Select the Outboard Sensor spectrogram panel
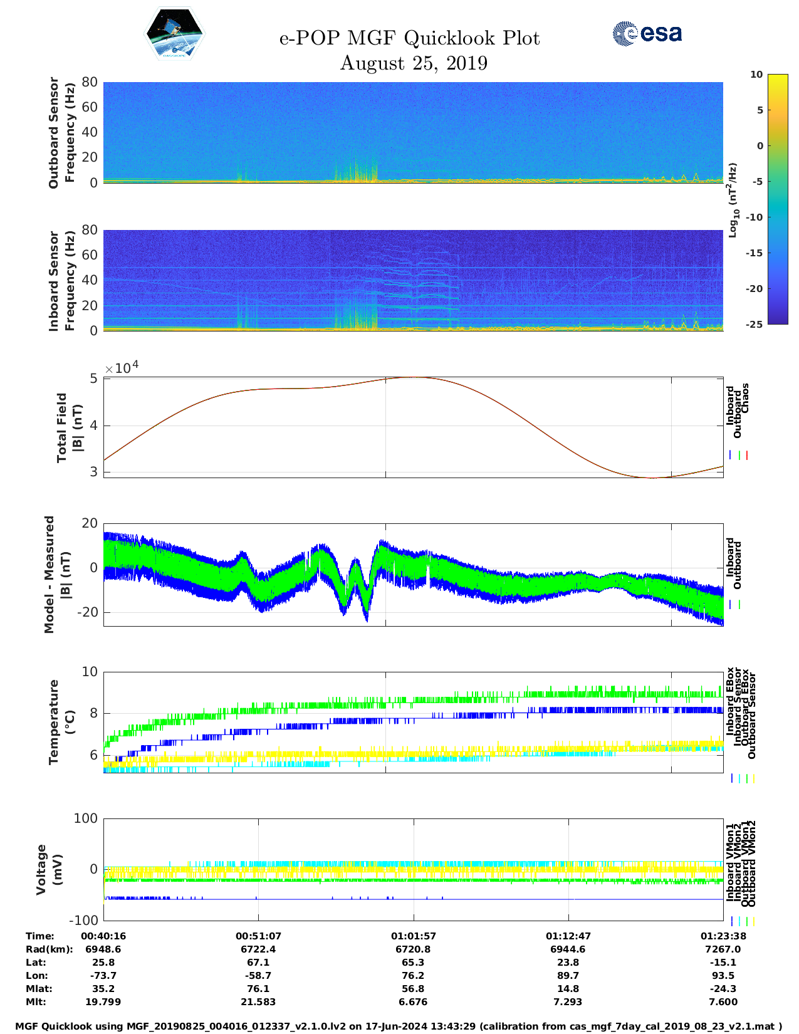Screen dimensions: 799x1034 413,132
